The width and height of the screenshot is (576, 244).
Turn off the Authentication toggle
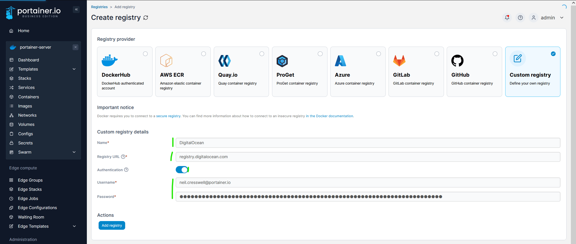[x=182, y=170]
